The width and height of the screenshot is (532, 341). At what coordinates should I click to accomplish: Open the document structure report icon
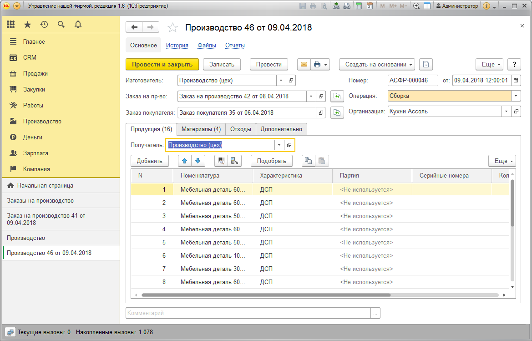(426, 65)
